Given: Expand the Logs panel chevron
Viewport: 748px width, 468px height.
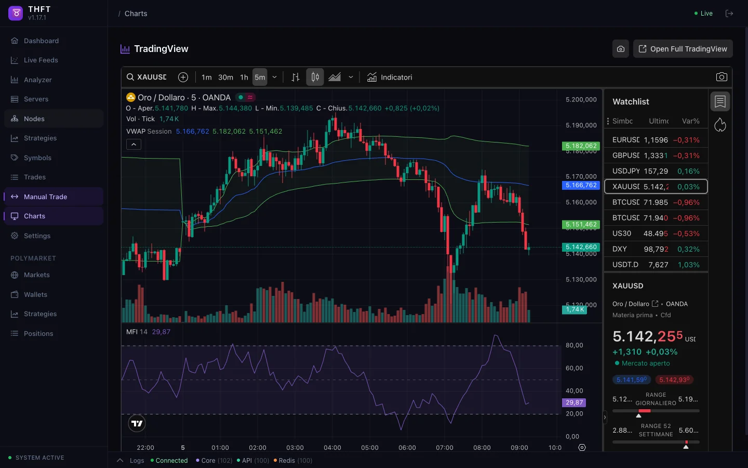Looking at the screenshot, I should (x=119, y=460).
